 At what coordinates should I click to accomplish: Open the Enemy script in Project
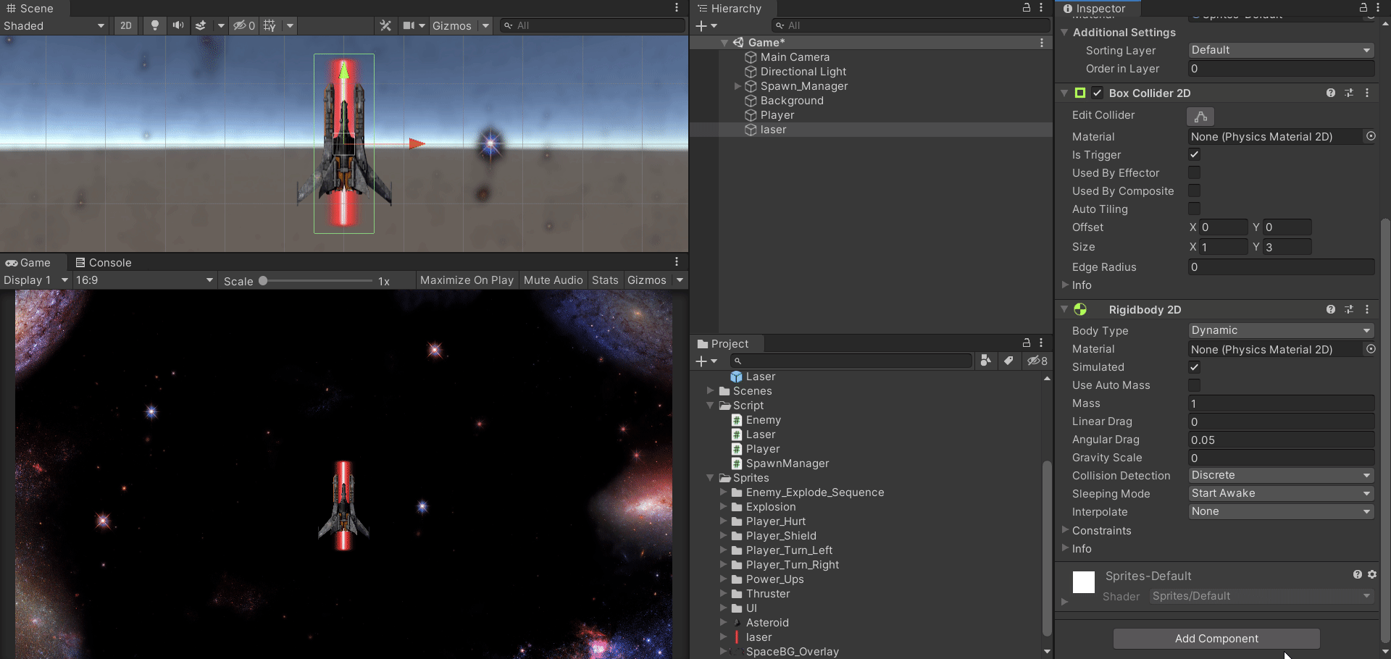pyautogui.click(x=763, y=420)
